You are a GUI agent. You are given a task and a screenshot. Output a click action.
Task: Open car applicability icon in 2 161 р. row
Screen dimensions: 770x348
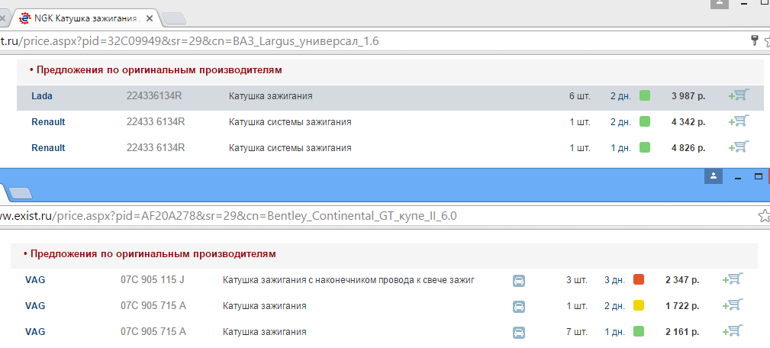coord(519,332)
